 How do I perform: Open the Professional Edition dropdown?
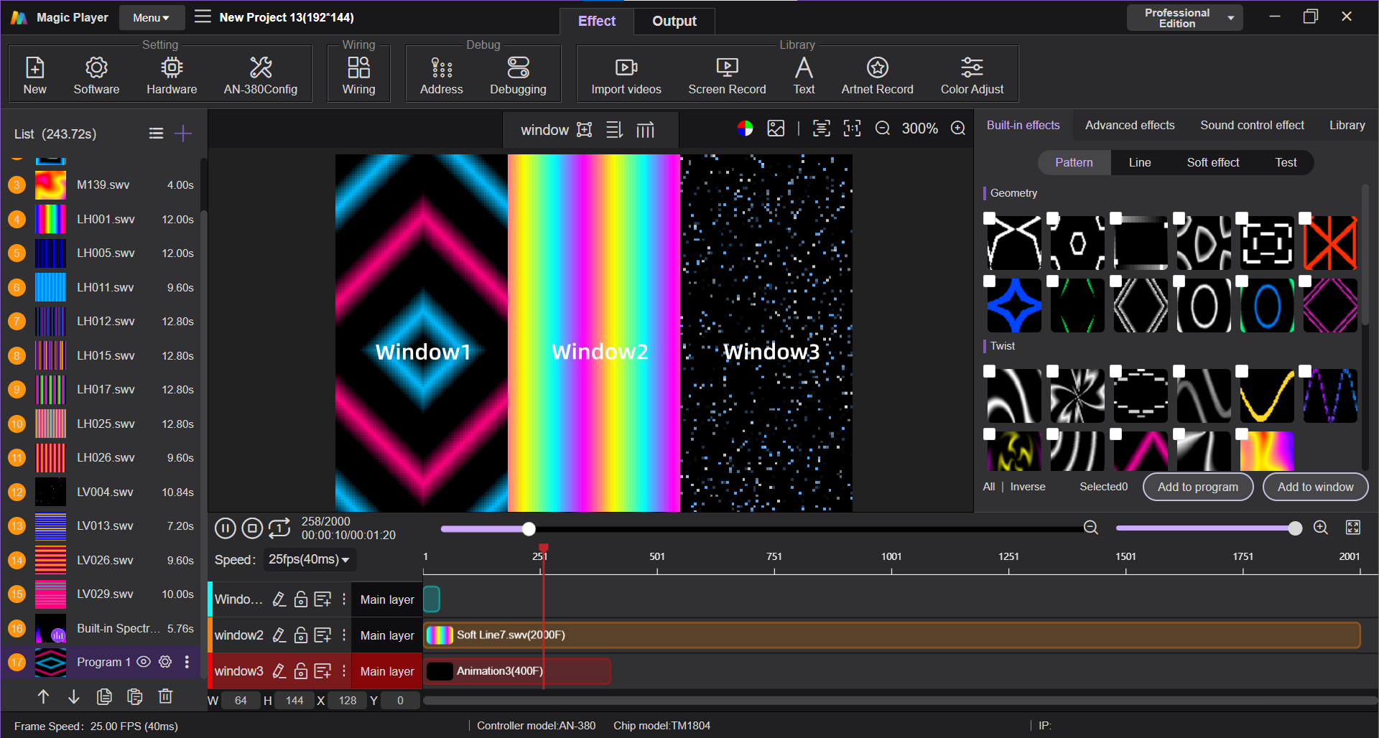(x=1184, y=18)
